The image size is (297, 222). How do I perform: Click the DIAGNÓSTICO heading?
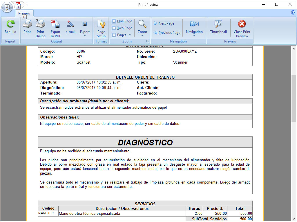[x=145, y=143]
